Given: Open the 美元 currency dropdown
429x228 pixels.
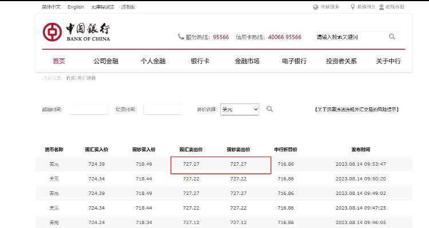Looking at the screenshot, I should tap(240, 109).
